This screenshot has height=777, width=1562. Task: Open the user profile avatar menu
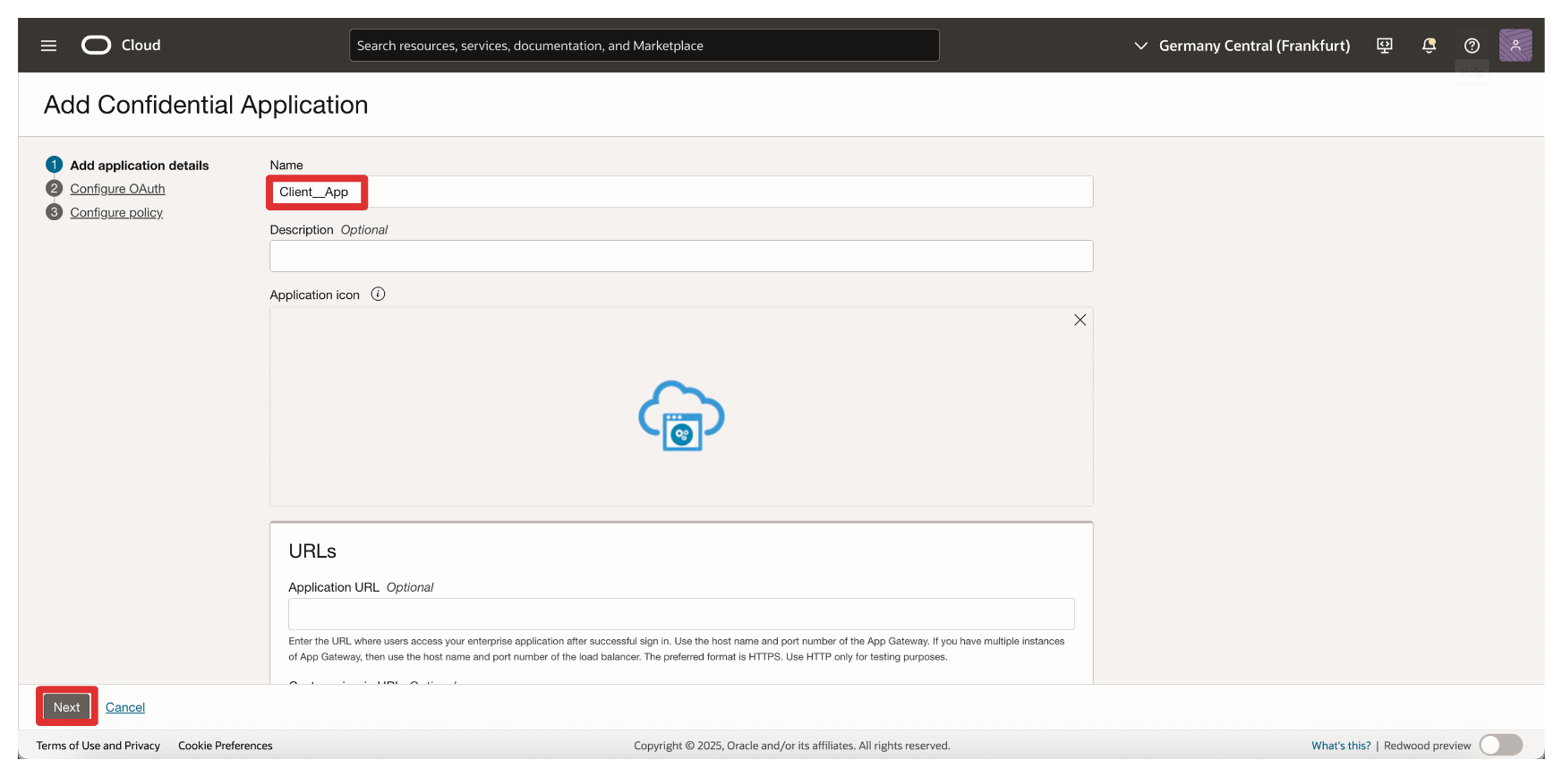pos(1515,46)
